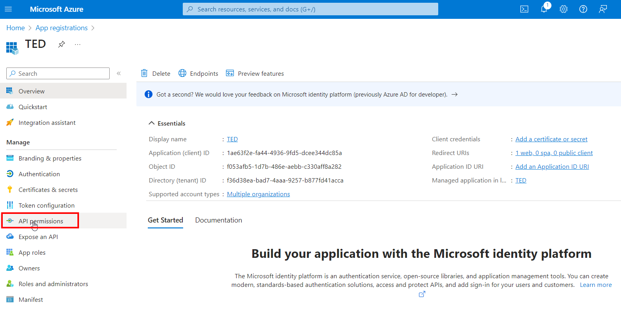Open the feedback icon in header
Image resolution: width=621 pixels, height=312 pixels.
(x=603, y=9)
